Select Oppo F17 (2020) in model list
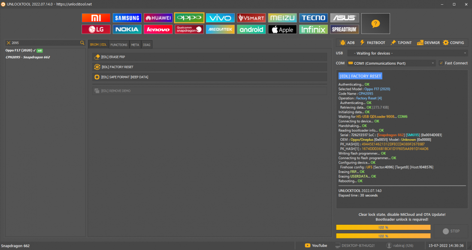 24,51
